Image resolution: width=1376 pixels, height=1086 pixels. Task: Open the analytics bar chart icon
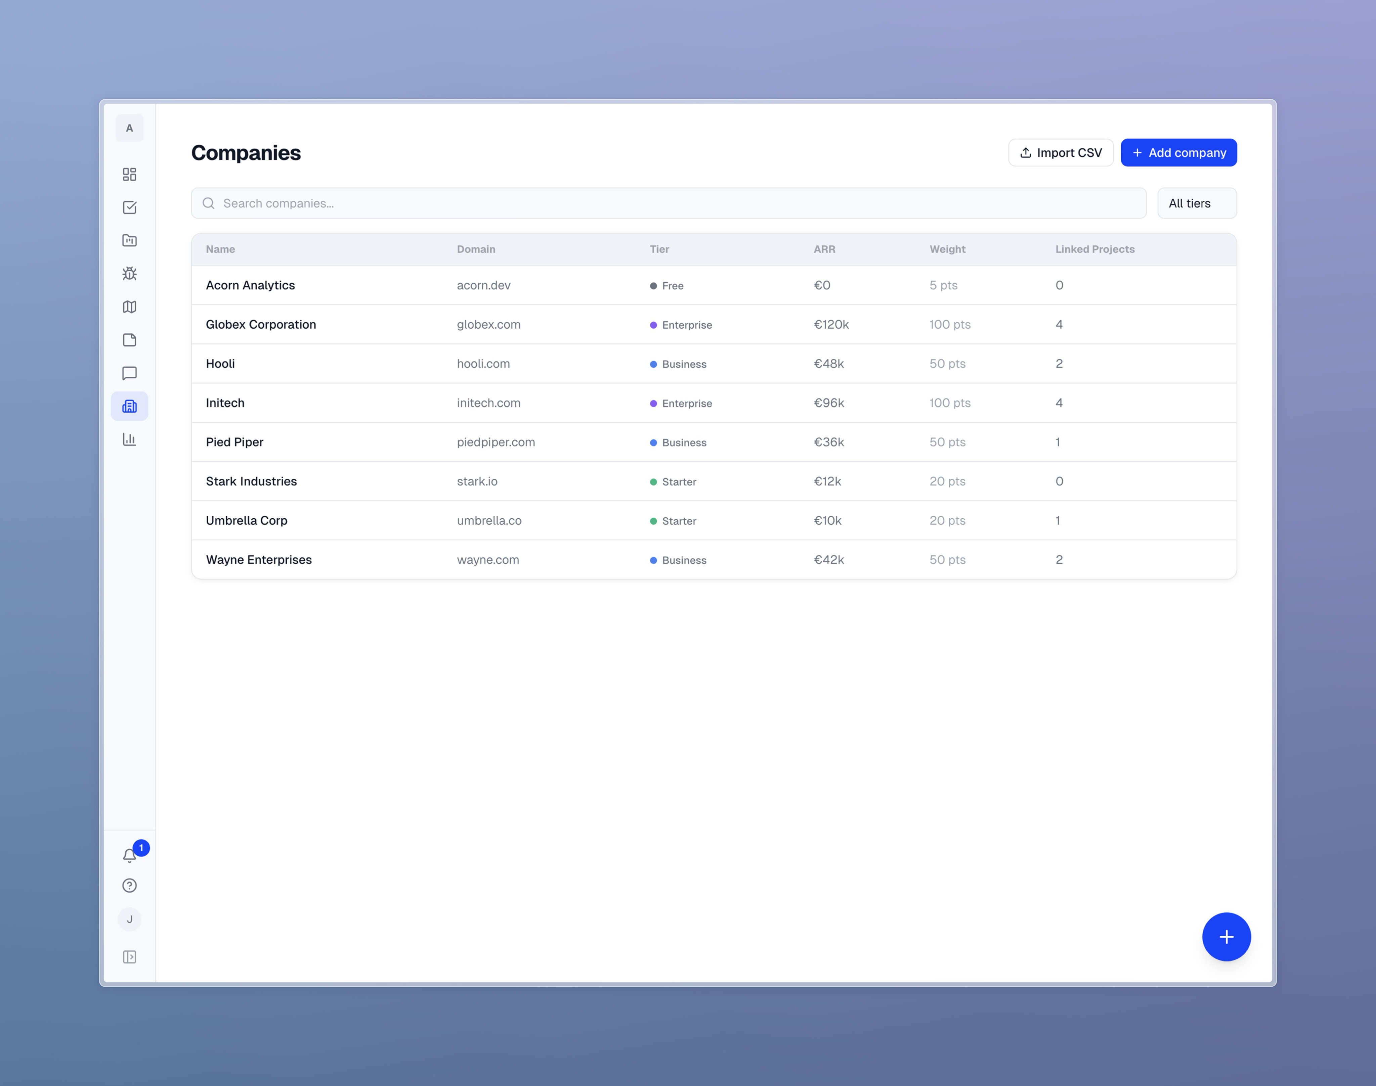tap(130, 439)
